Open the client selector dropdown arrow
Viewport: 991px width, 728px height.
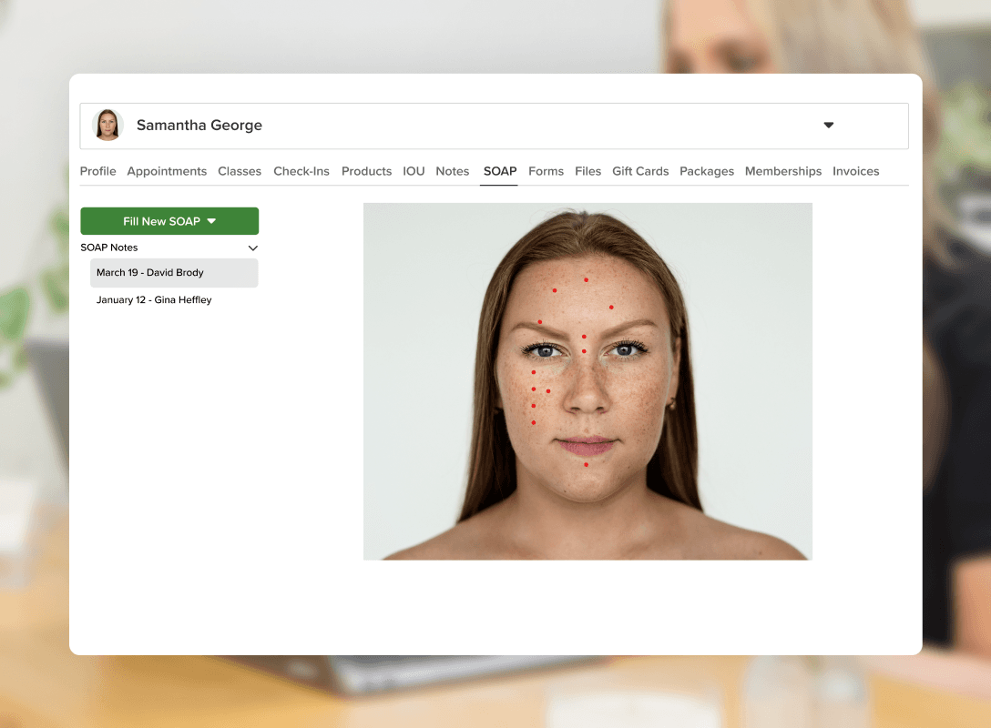(828, 126)
